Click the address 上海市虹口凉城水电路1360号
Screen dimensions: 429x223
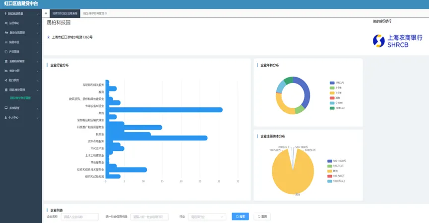click(x=72, y=37)
